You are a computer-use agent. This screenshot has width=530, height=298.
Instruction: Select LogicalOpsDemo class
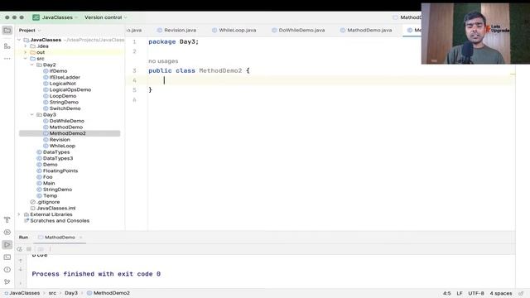click(70, 90)
